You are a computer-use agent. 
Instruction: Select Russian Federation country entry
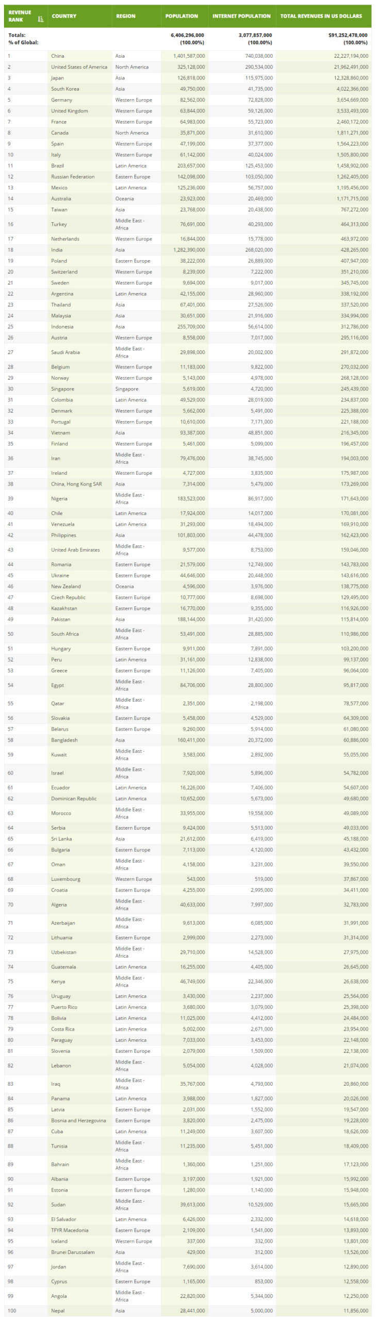pyautogui.click(x=73, y=176)
